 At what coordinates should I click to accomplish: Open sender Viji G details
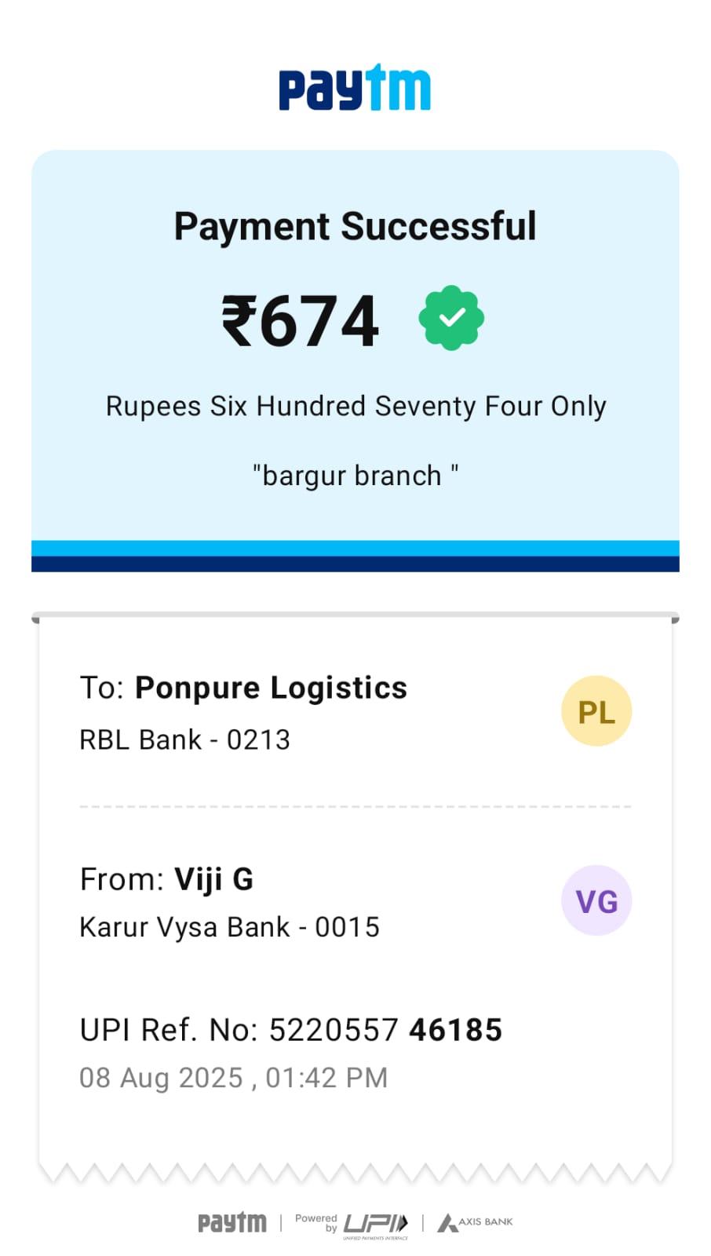click(x=213, y=879)
